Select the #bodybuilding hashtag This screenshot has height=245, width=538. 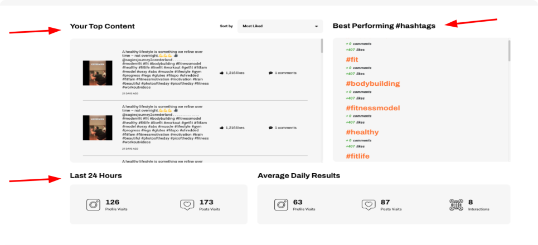(372, 84)
